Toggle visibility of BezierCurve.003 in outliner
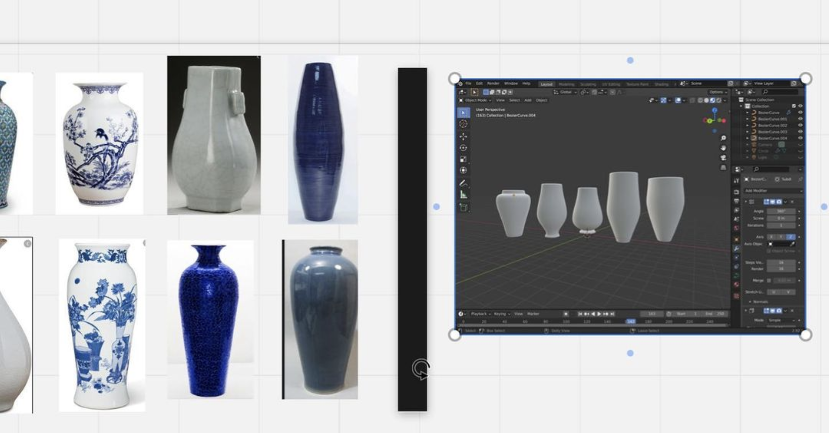 (x=800, y=132)
